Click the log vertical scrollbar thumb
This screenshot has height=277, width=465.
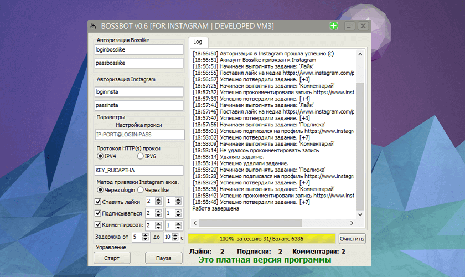click(360, 146)
